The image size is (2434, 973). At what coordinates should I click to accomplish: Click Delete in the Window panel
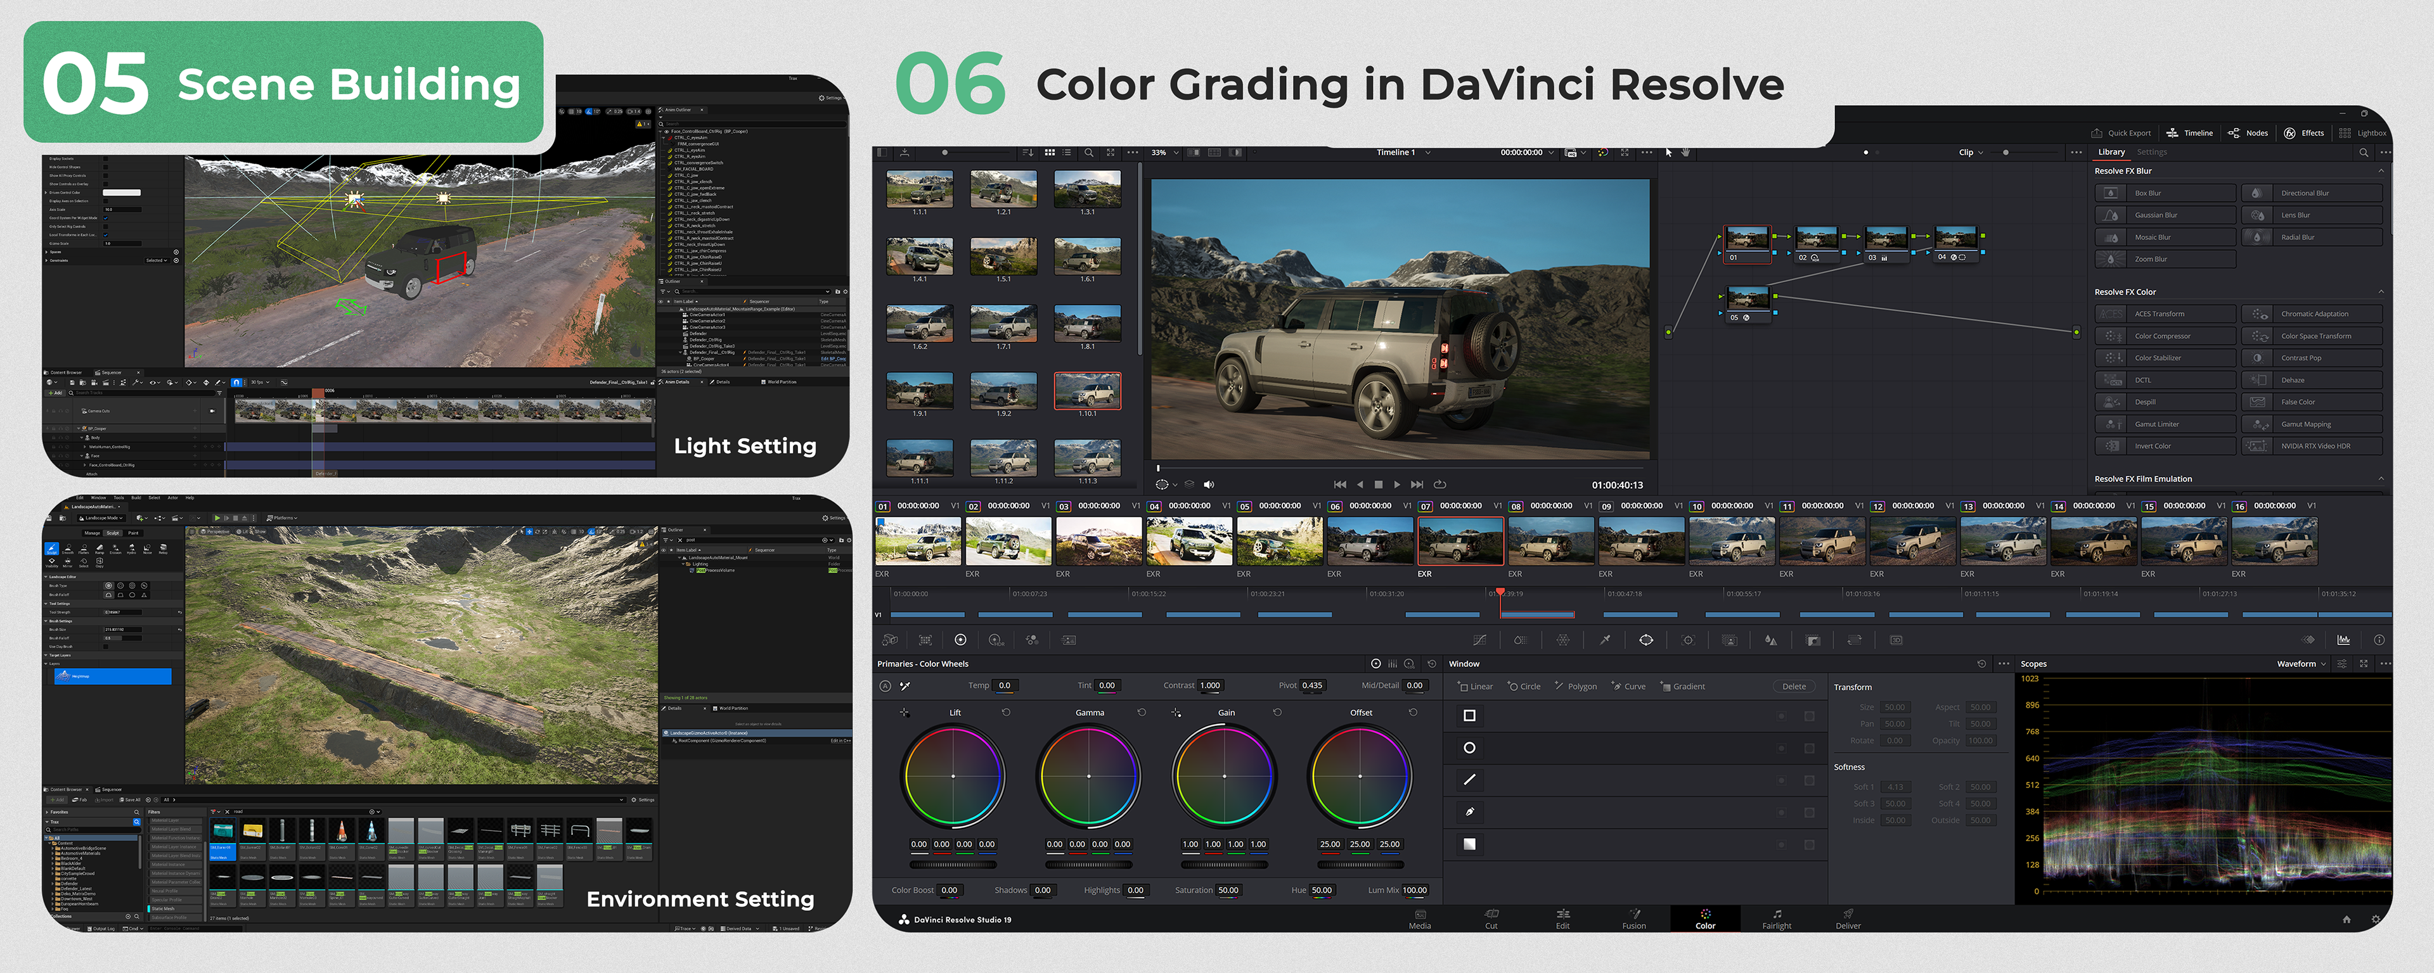(x=1793, y=687)
